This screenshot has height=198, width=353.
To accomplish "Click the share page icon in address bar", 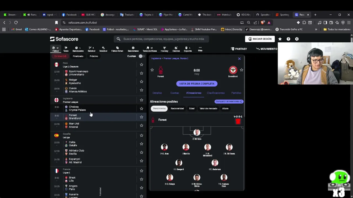I will click(255, 23).
